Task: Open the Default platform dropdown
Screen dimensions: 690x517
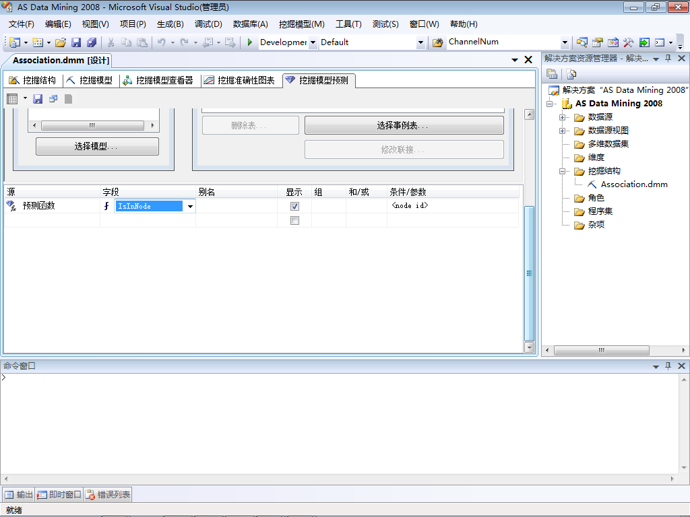Action: (x=420, y=42)
